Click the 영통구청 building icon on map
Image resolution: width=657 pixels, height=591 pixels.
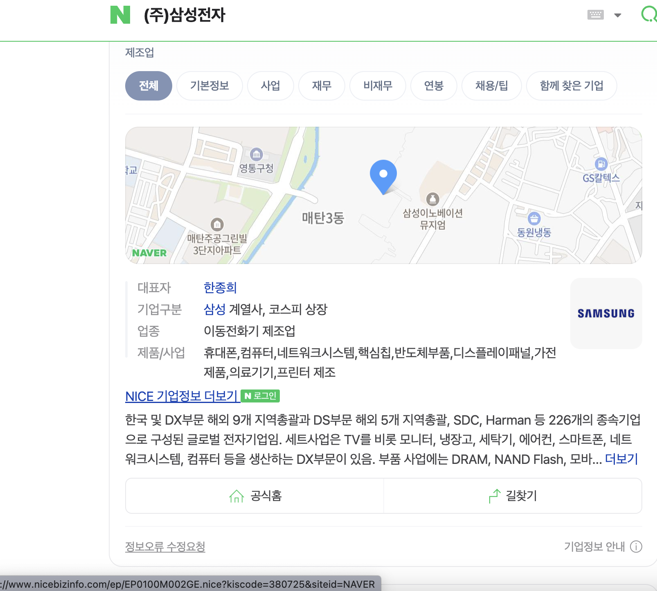[x=256, y=154]
